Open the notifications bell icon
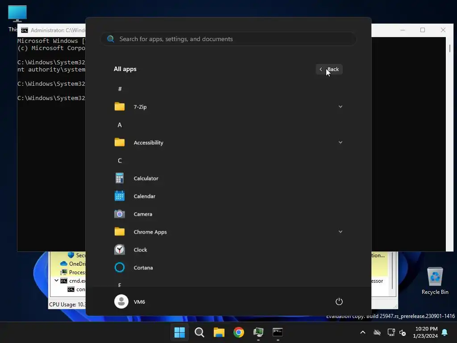457x343 pixels. [445, 332]
